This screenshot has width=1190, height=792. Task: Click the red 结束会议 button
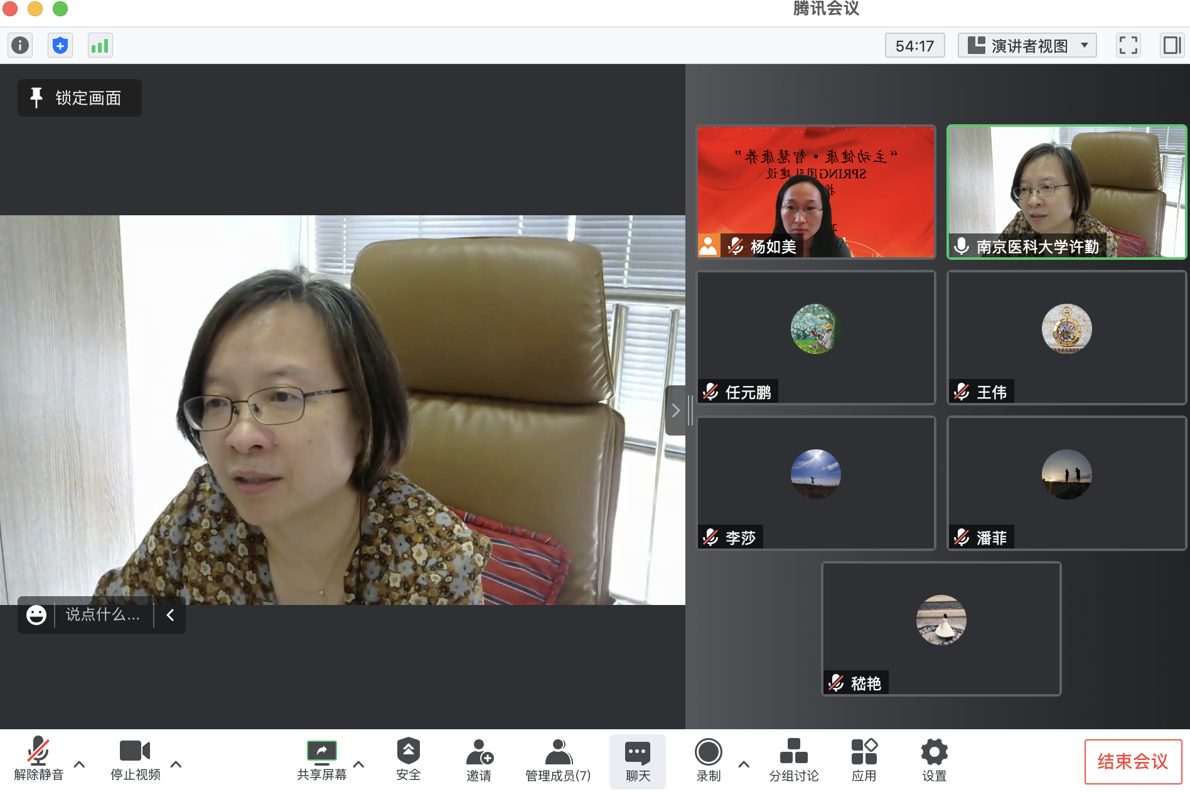coord(1132,761)
